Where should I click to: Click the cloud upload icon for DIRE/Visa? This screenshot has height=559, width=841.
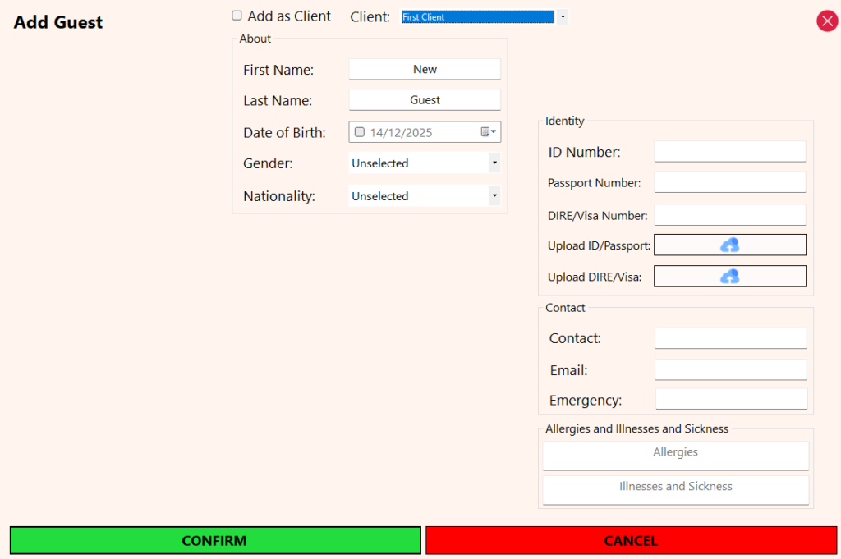(x=729, y=277)
